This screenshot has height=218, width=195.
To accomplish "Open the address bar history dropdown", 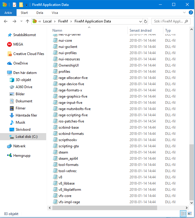I will point(141,21).
